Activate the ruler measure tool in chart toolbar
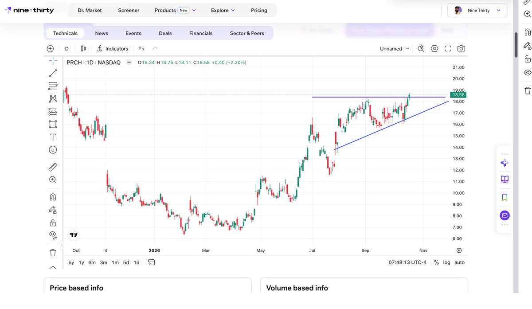 (53, 167)
